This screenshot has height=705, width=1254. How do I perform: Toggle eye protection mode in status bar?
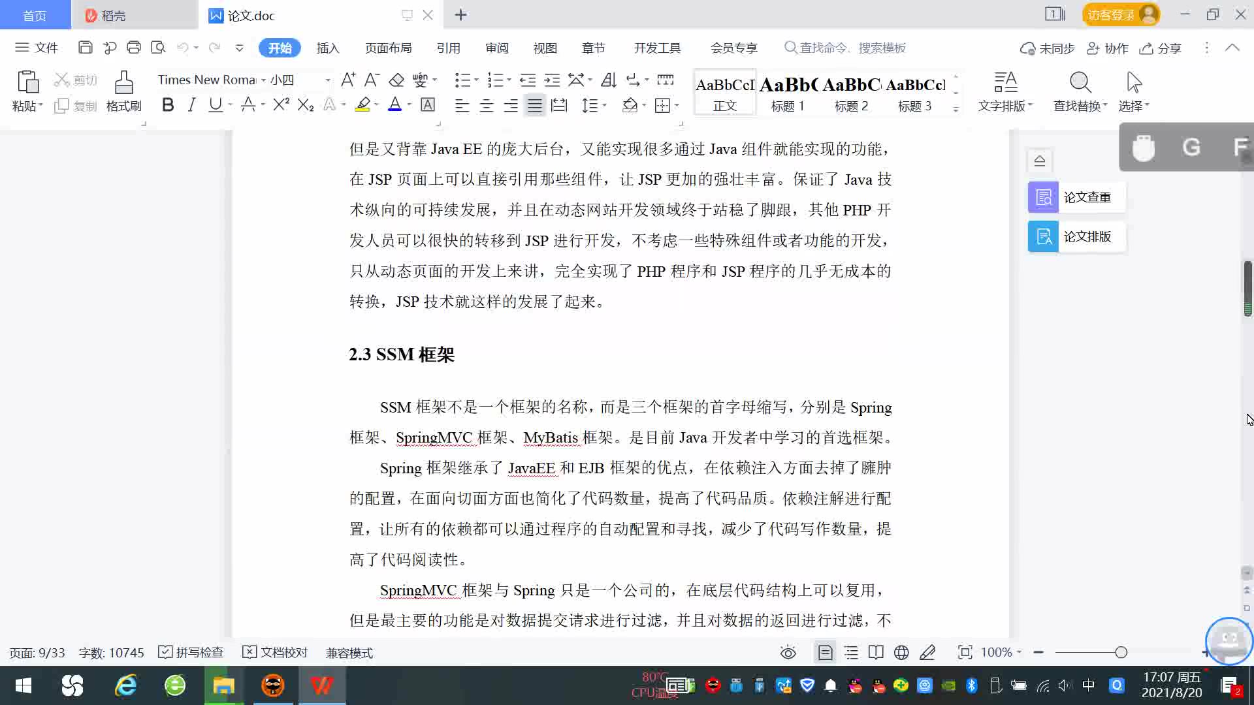click(788, 653)
